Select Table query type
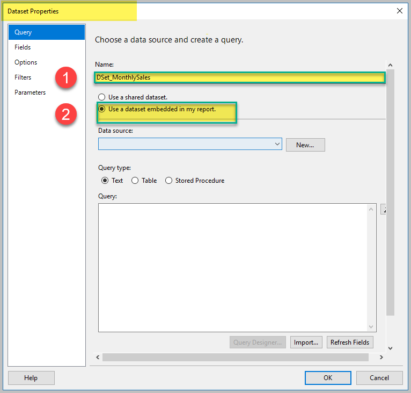 (144, 181)
